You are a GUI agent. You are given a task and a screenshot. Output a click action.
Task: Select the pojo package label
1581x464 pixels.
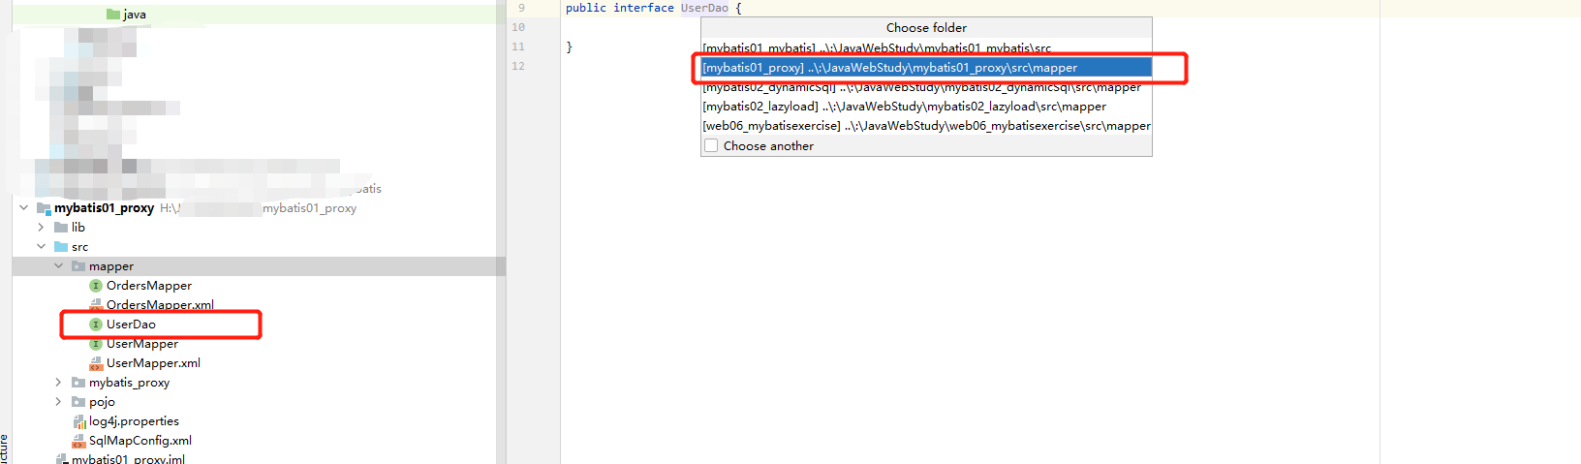pyautogui.click(x=102, y=402)
